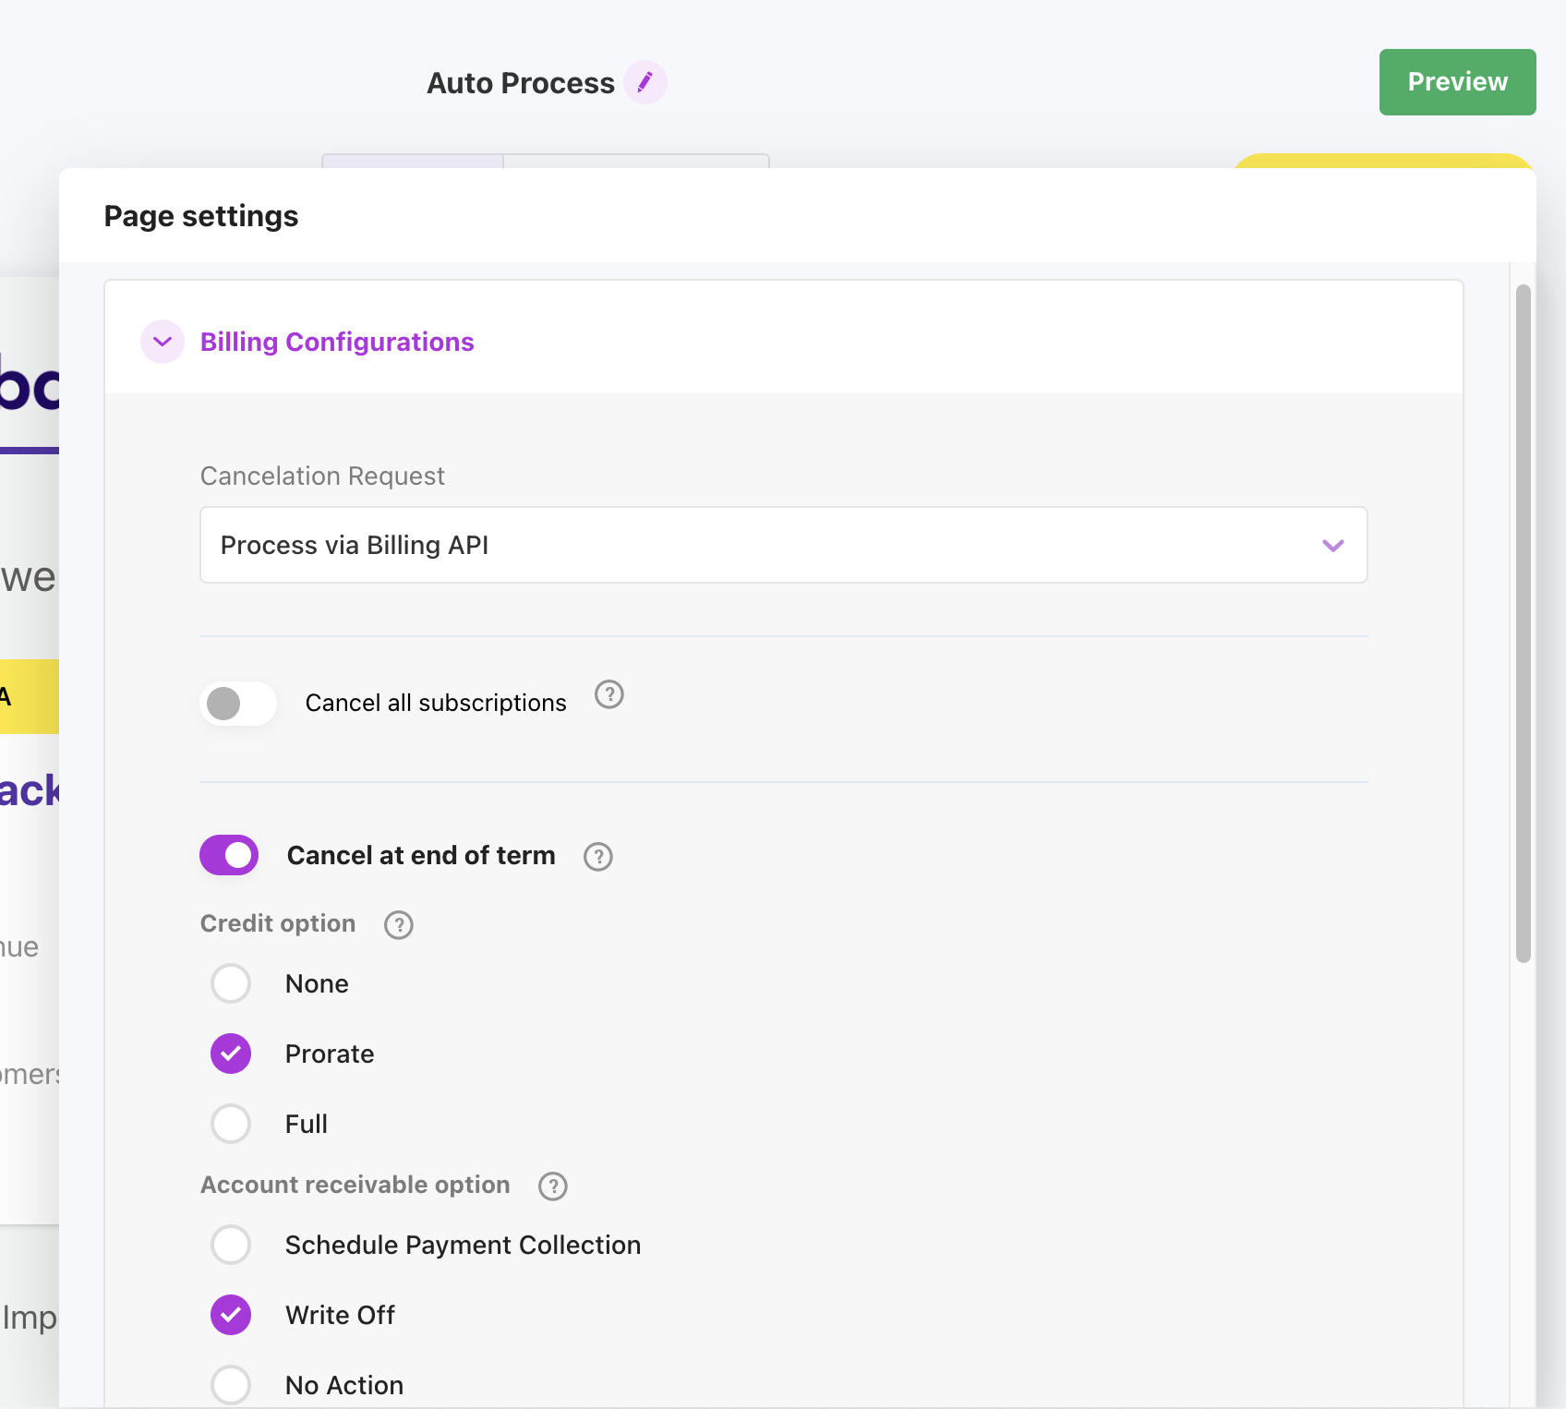Click the Billing Configurations section title
The width and height of the screenshot is (1566, 1409).
coord(337,342)
